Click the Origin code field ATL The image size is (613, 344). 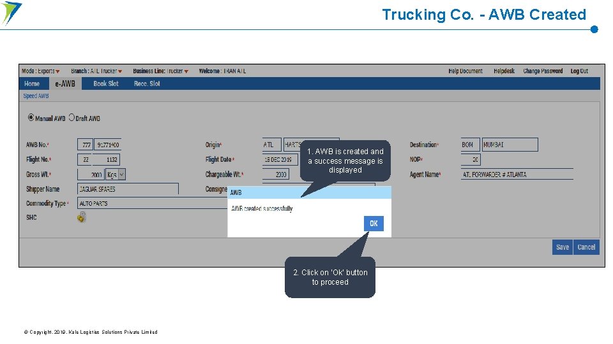point(271,145)
